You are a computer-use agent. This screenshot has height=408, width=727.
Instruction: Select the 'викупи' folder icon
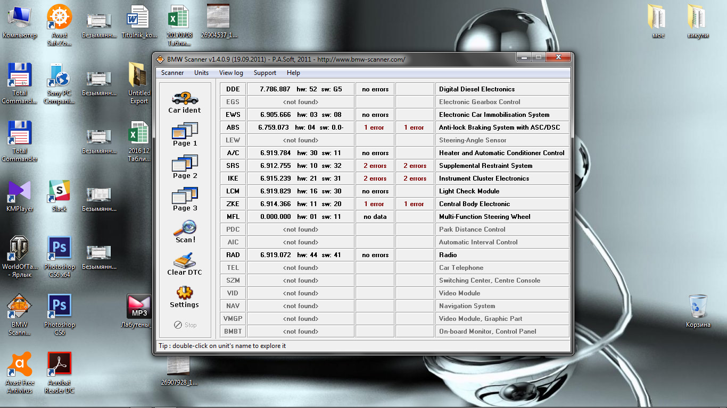tap(698, 22)
